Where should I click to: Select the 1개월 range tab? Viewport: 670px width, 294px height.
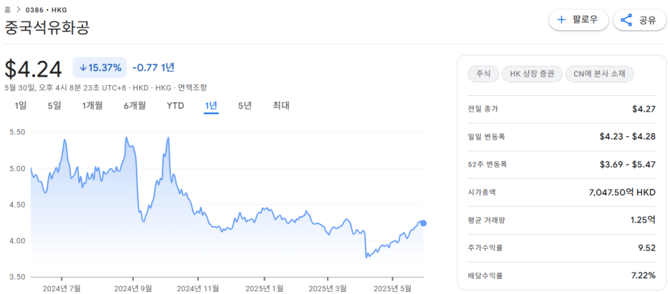[x=92, y=105]
